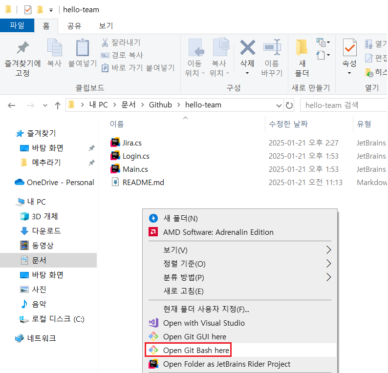Open OneDrive - Personal in sidebar

click(x=60, y=183)
